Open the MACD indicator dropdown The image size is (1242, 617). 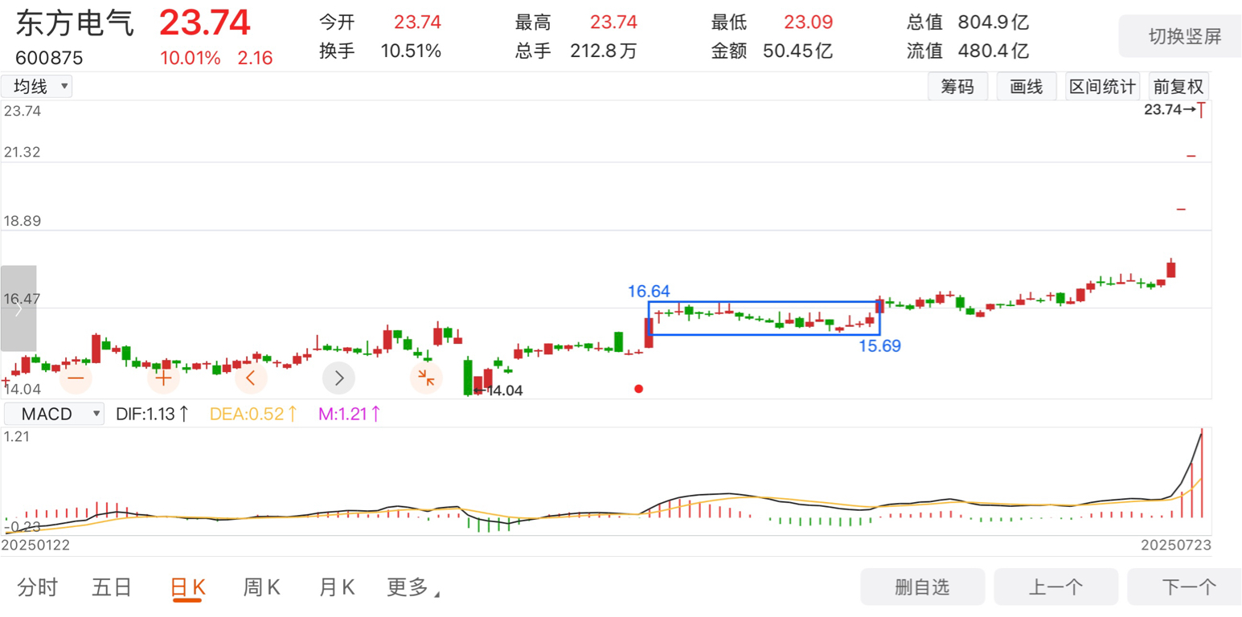point(53,415)
